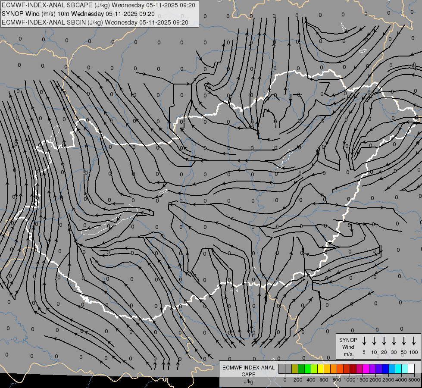
Task: Click the SBCIN title line in header
Action: point(95,22)
